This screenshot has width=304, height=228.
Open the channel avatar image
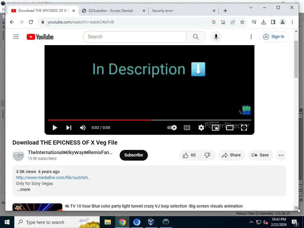pos(18,155)
